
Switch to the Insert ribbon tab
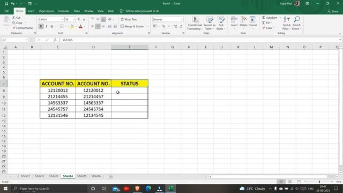pos(31,11)
